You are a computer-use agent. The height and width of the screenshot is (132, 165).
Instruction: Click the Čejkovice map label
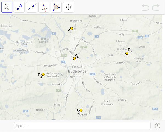click(x=6, y=26)
